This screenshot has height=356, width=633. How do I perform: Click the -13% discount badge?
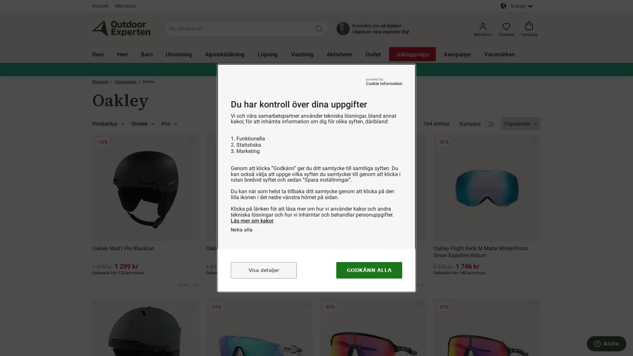pyautogui.click(x=103, y=142)
